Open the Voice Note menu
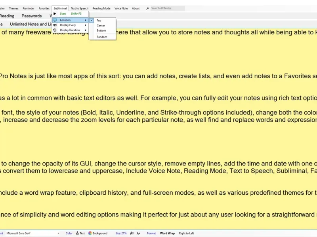Image resolution: width=317 pixels, height=237 pixels. tap(121, 8)
